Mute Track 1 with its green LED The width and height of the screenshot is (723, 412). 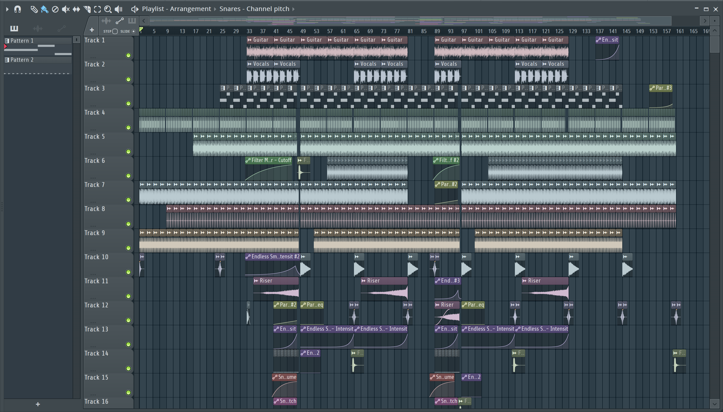click(128, 55)
